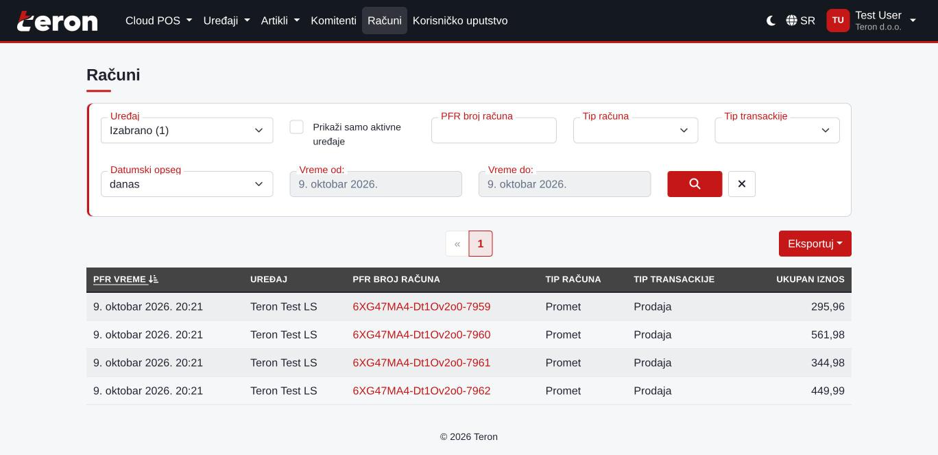Toggle dark mode moon icon
The image size is (938, 455).
pos(771,21)
